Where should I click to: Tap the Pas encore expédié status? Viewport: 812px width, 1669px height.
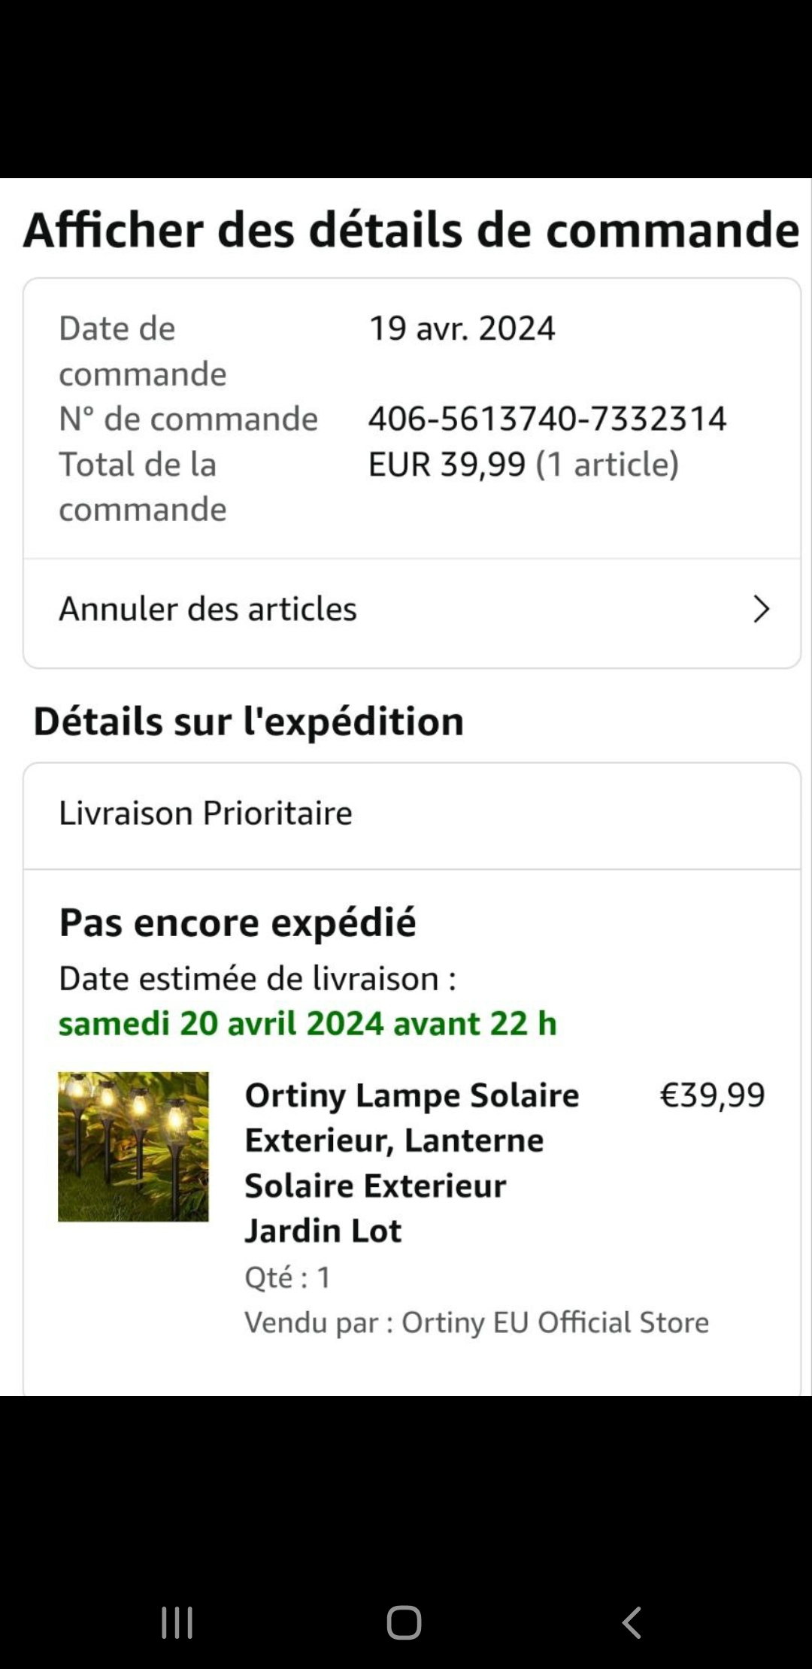coord(238,922)
